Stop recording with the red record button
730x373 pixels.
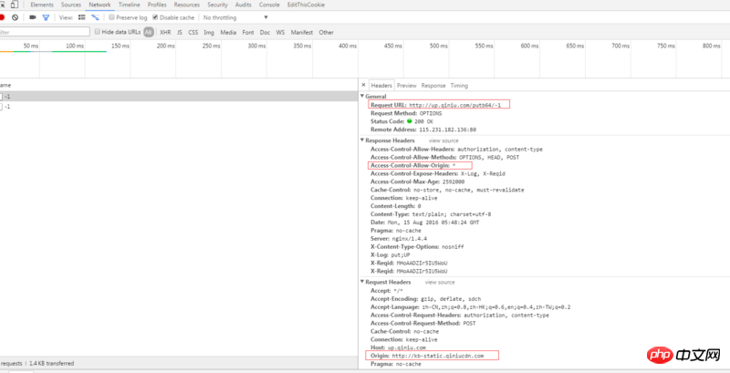[x=2, y=17]
